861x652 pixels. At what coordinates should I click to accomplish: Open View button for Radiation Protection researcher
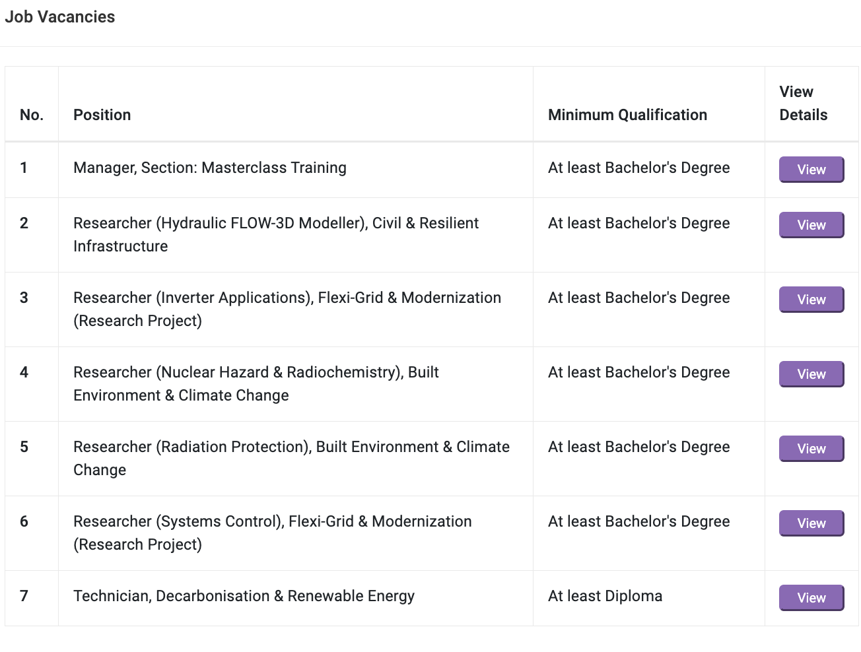coord(811,449)
